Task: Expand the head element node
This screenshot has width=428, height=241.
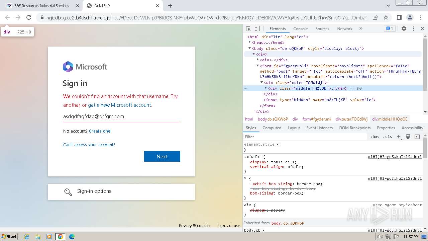Action: [x=249, y=42]
